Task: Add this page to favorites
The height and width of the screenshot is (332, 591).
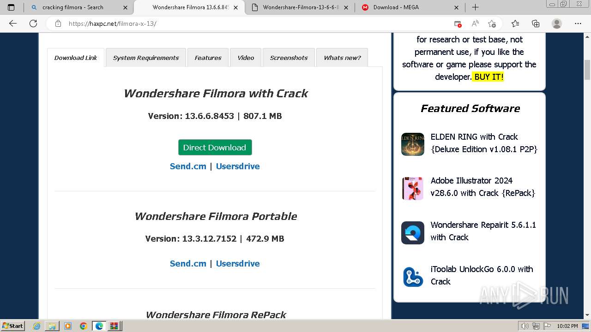Action: point(492,24)
